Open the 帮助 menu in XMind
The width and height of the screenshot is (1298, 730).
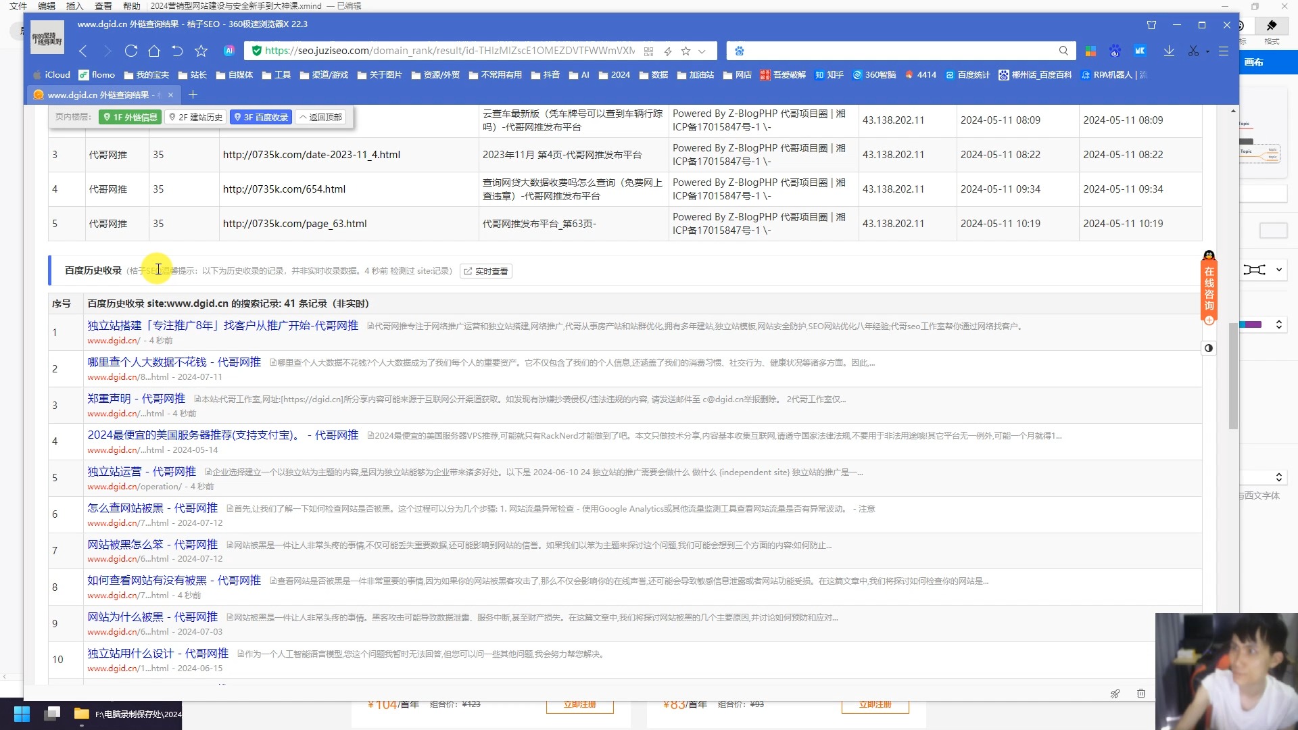[132, 6]
